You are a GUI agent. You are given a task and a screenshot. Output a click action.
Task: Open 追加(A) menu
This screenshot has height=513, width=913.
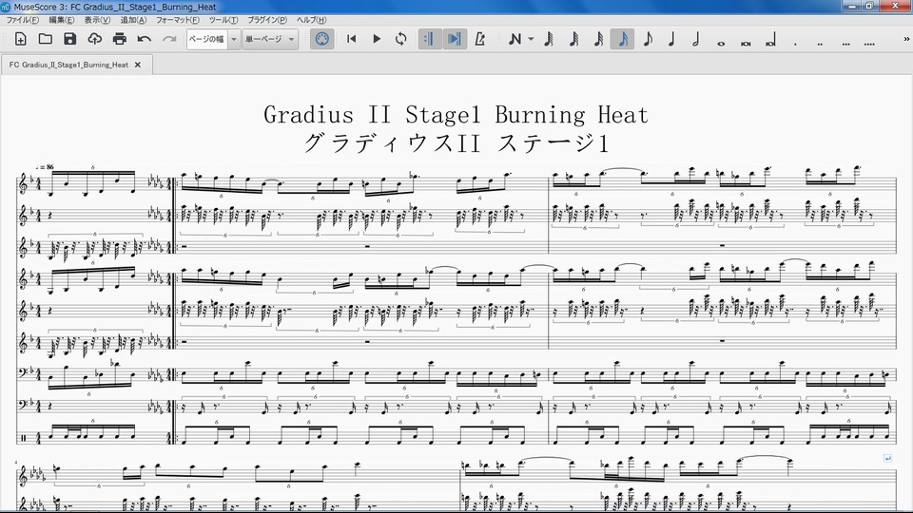coord(133,20)
